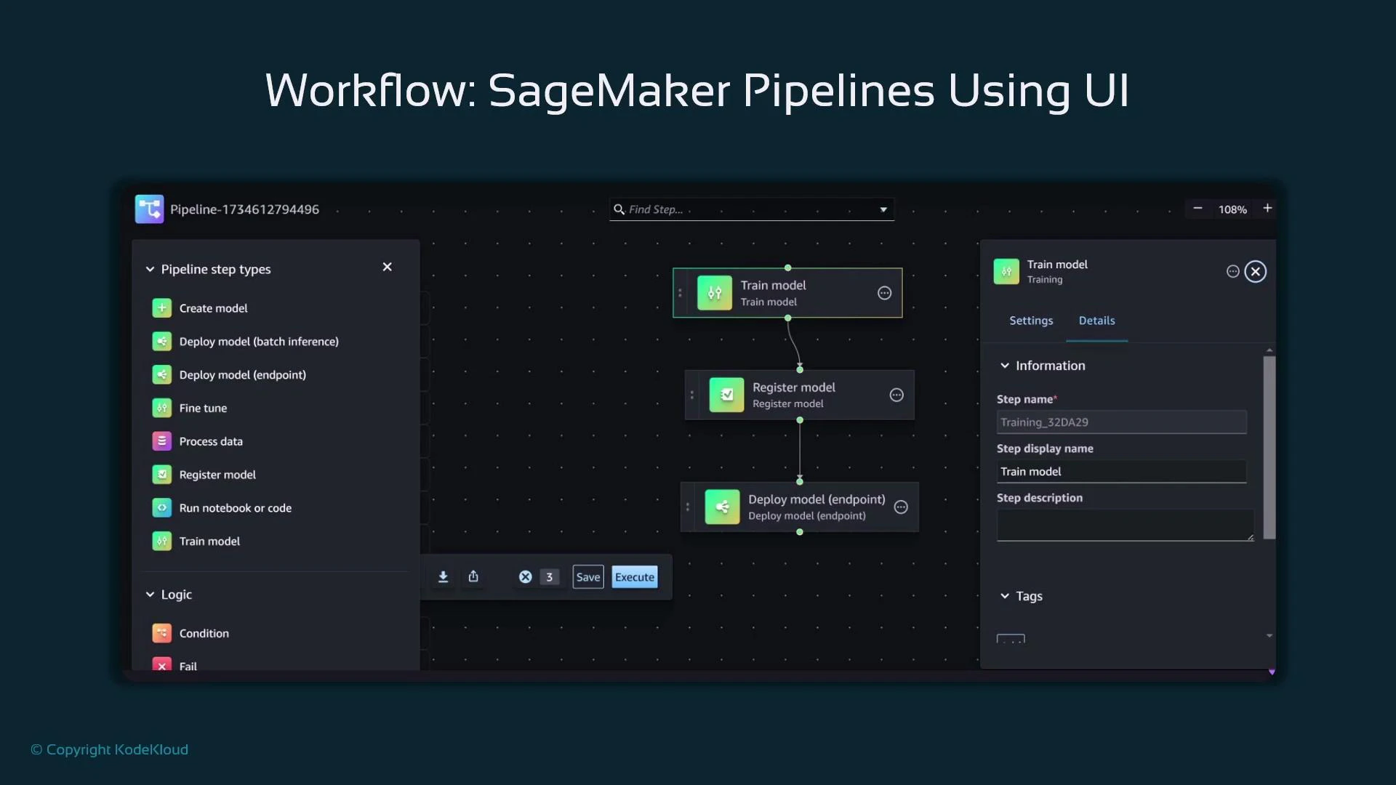
Task: Select the Deploy model (batch inference) icon
Action: coord(161,341)
